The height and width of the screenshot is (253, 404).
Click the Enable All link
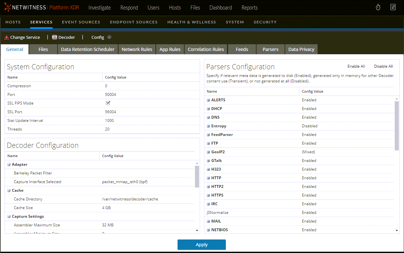click(356, 66)
